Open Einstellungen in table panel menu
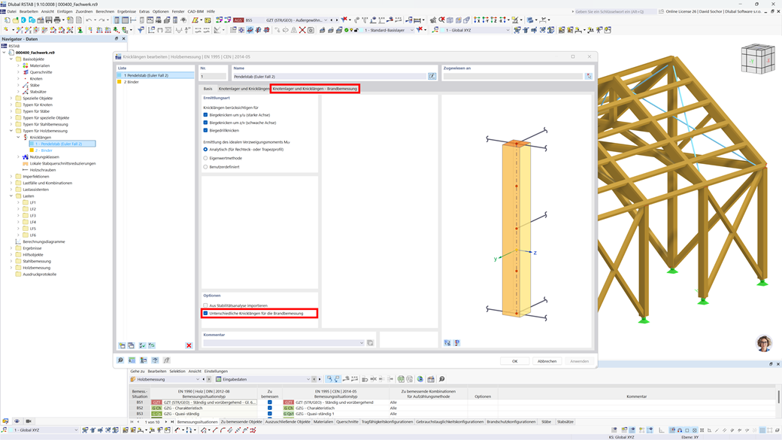Image resolution: width=782 pixels, height=440 pixels. (x=216, y=371)
